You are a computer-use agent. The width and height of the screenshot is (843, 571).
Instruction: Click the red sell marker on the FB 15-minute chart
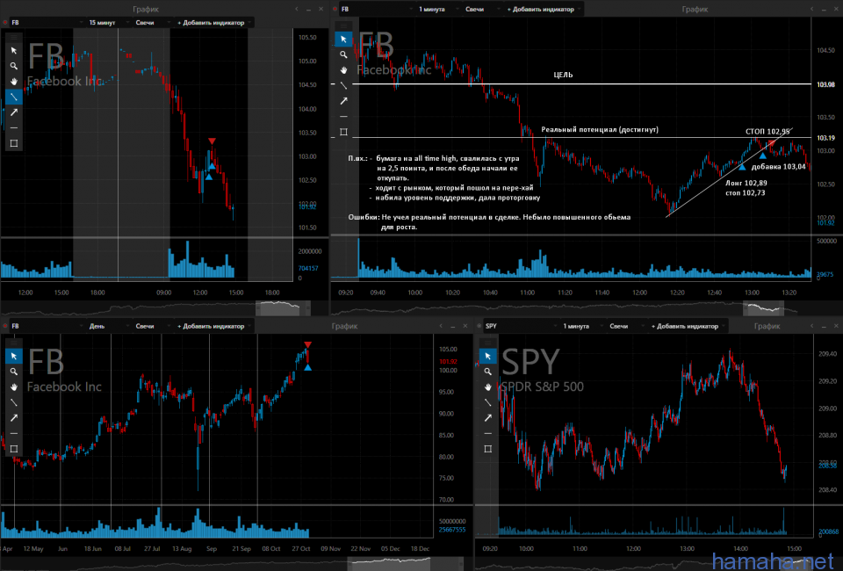coord(212,141)
